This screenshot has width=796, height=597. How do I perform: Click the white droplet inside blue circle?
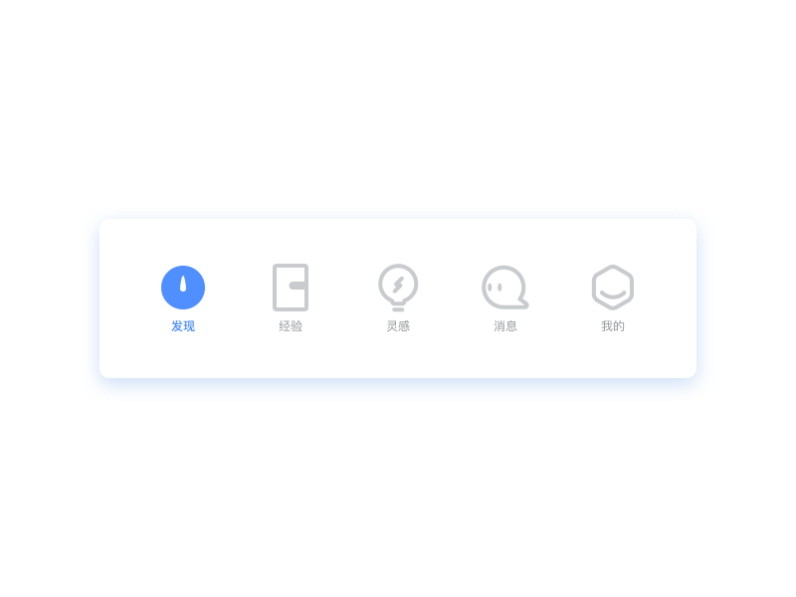tap(183, 285)
